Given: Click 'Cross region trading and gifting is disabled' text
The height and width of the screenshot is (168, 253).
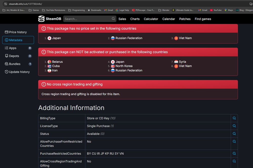Looking at the screenshot, I should coord(81,94).
